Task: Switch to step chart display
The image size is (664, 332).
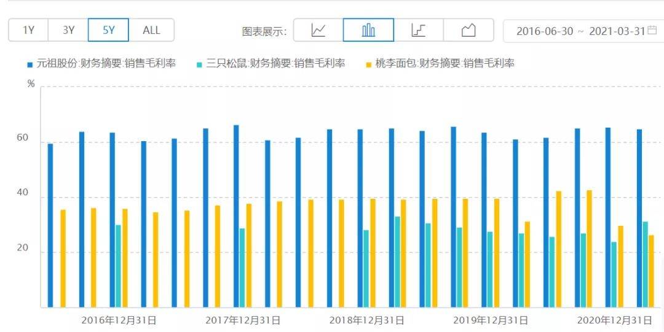Action: (x=419, y=30)
